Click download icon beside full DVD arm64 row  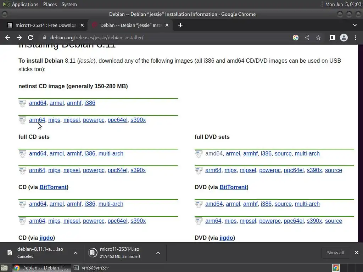tap(199, 170)
